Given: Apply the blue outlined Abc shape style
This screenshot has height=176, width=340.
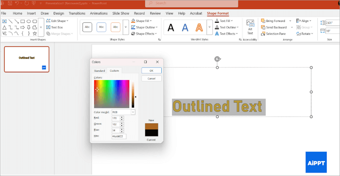Looking at the screenshot, I should pos(101,27).
